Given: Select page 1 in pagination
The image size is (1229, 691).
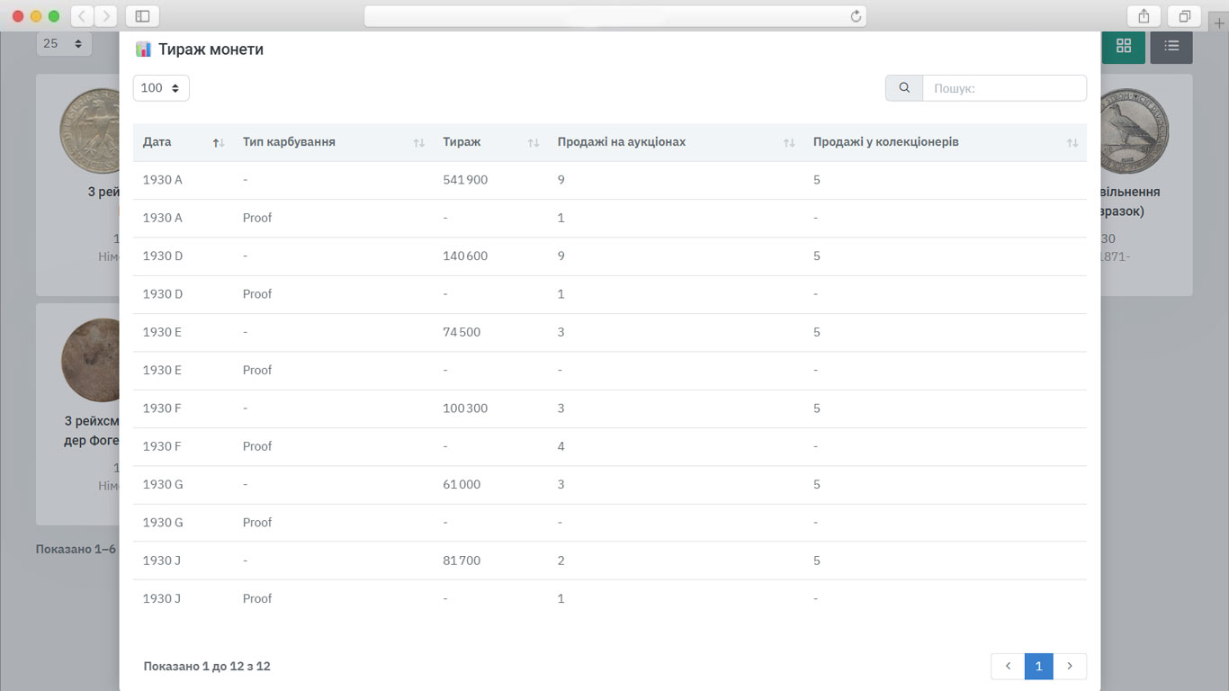Looking at the screenshot, I should coord(1038,666).
